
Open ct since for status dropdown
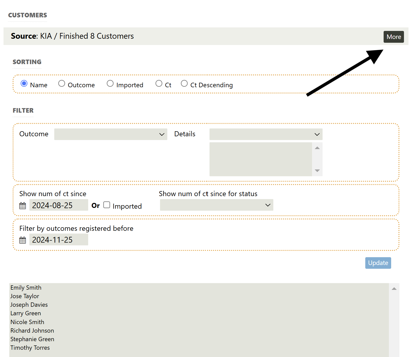(x=216, y=205)
